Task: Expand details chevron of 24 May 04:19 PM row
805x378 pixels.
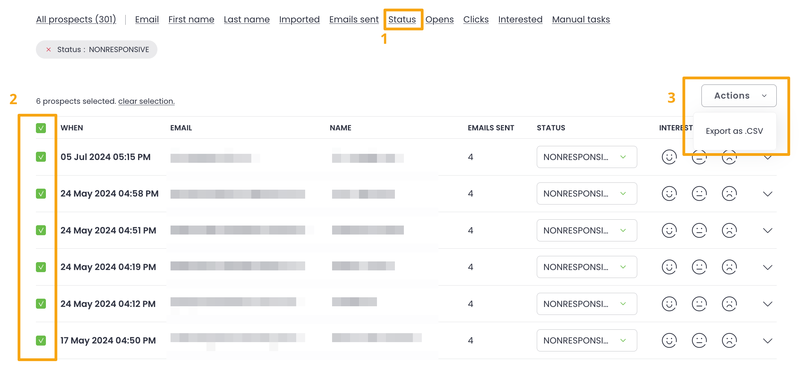Action: [767, 267]
